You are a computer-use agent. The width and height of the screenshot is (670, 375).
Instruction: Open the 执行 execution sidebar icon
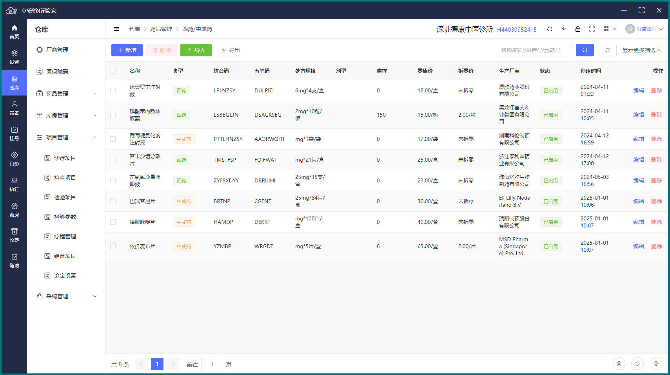click(14, 184)
